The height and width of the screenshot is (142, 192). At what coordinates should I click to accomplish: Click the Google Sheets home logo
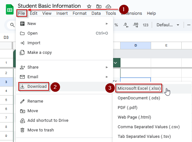10,9
